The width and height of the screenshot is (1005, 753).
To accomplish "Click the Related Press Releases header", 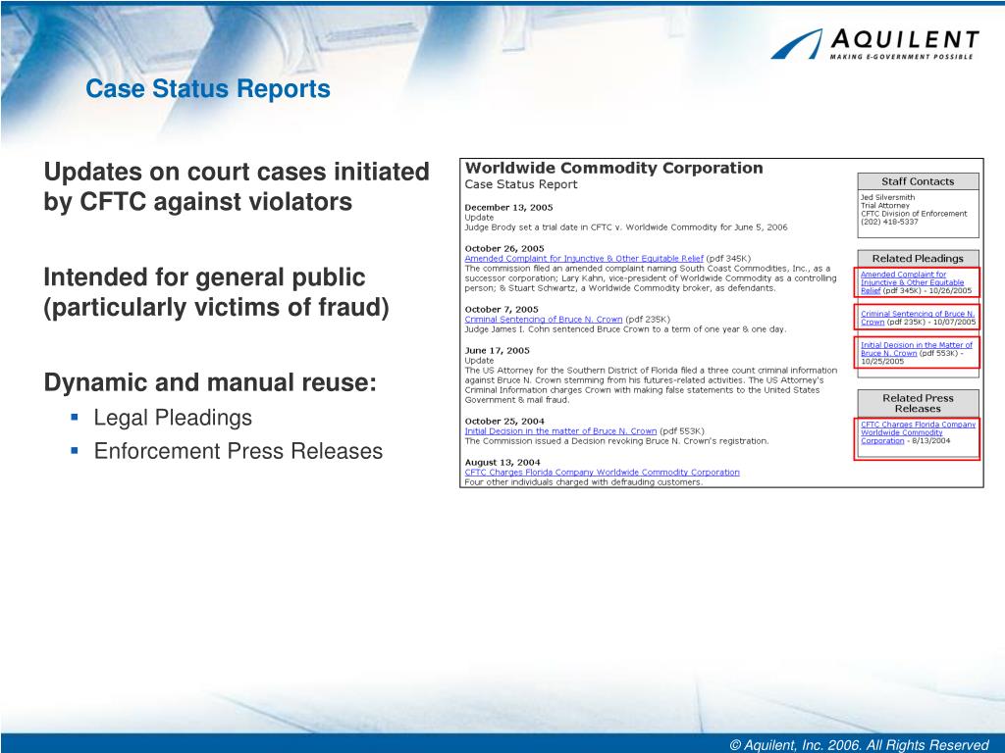I will pos(918,403).
